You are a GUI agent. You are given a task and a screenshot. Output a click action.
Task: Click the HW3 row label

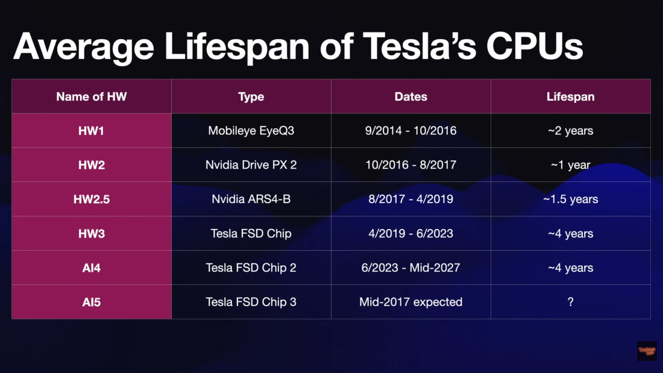click(92, 233)
